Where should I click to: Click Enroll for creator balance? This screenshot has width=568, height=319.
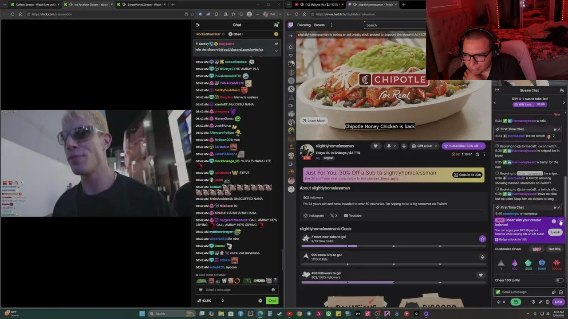(555, 232)
